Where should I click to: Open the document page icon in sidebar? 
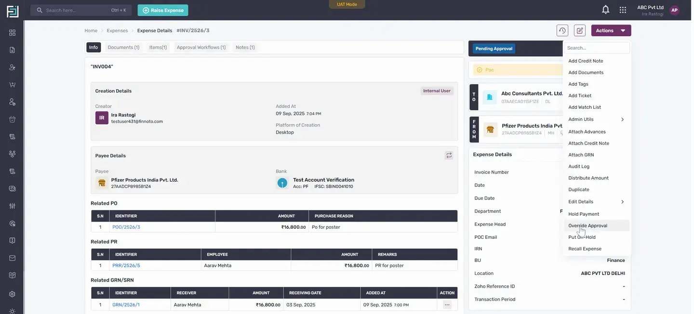[12, 50]
